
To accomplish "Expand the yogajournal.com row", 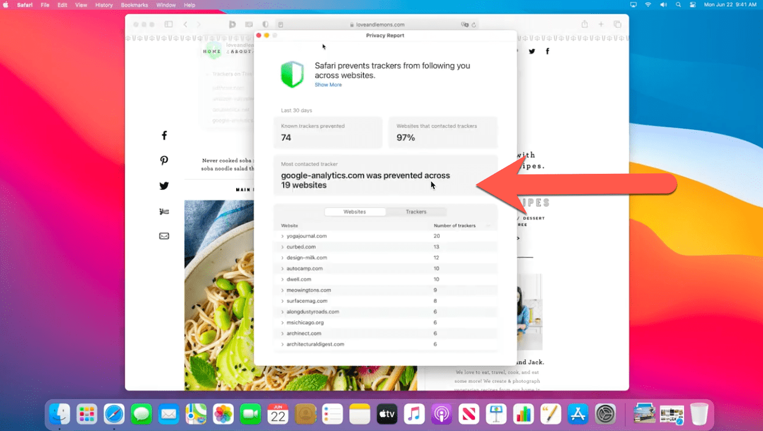I will point(283,236).
